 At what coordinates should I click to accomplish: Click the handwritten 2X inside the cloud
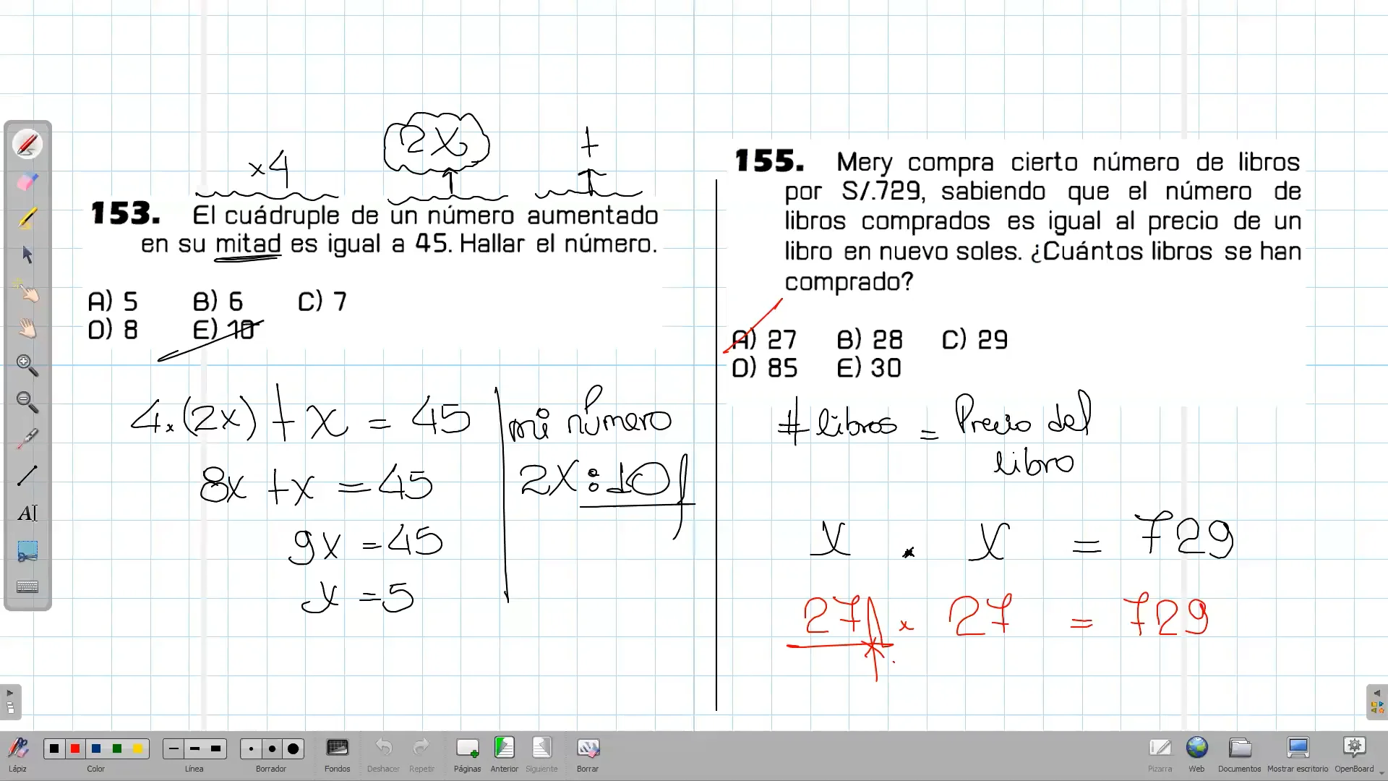click(x=434, y=142)
